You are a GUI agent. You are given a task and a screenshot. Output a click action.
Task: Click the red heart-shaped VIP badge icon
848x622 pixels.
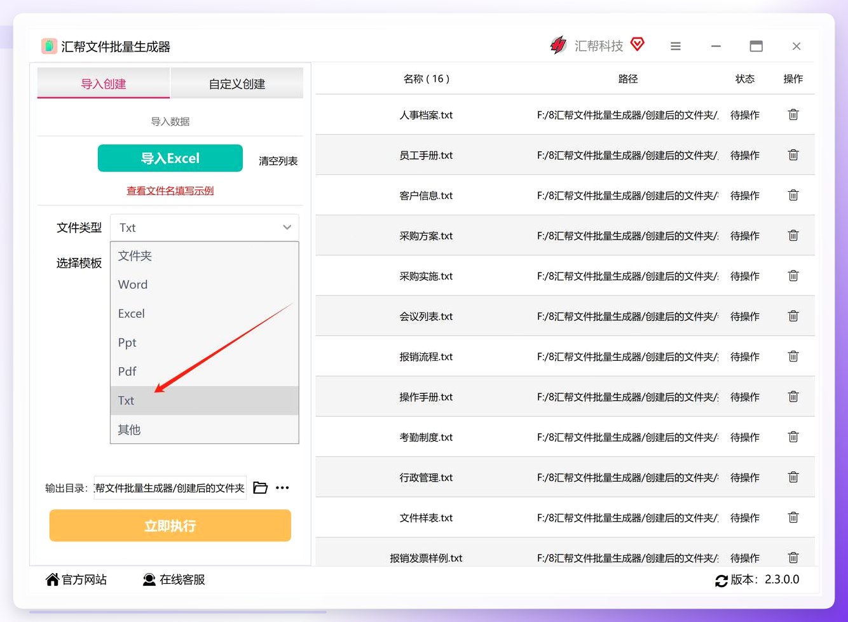(x=638, y=44)
